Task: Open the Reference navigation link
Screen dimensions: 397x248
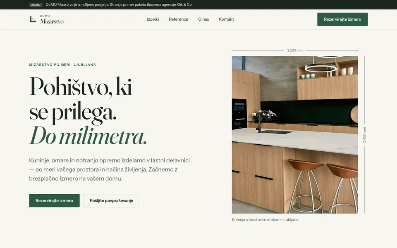Action: click(x=179, y=19)
